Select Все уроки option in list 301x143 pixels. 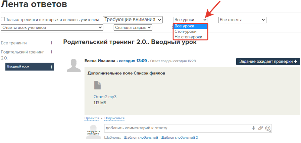click(x=190, y=26)
